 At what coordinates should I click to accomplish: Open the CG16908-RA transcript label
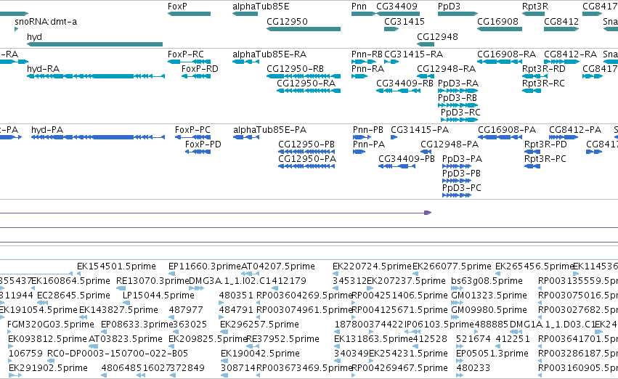pyautogui.click(x=506, y=54)
